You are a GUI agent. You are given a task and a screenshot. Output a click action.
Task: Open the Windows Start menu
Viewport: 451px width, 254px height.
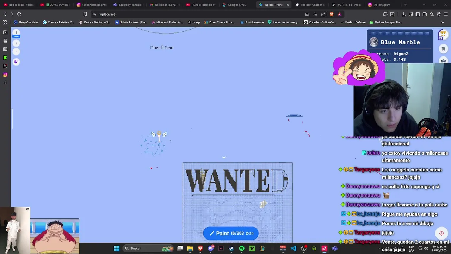pos(117,248)
